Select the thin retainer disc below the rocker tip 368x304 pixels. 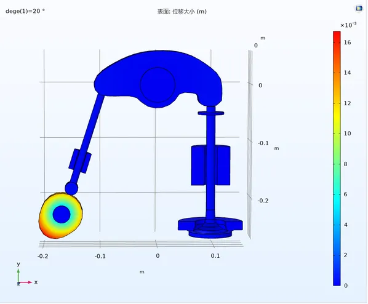point(210,113)
